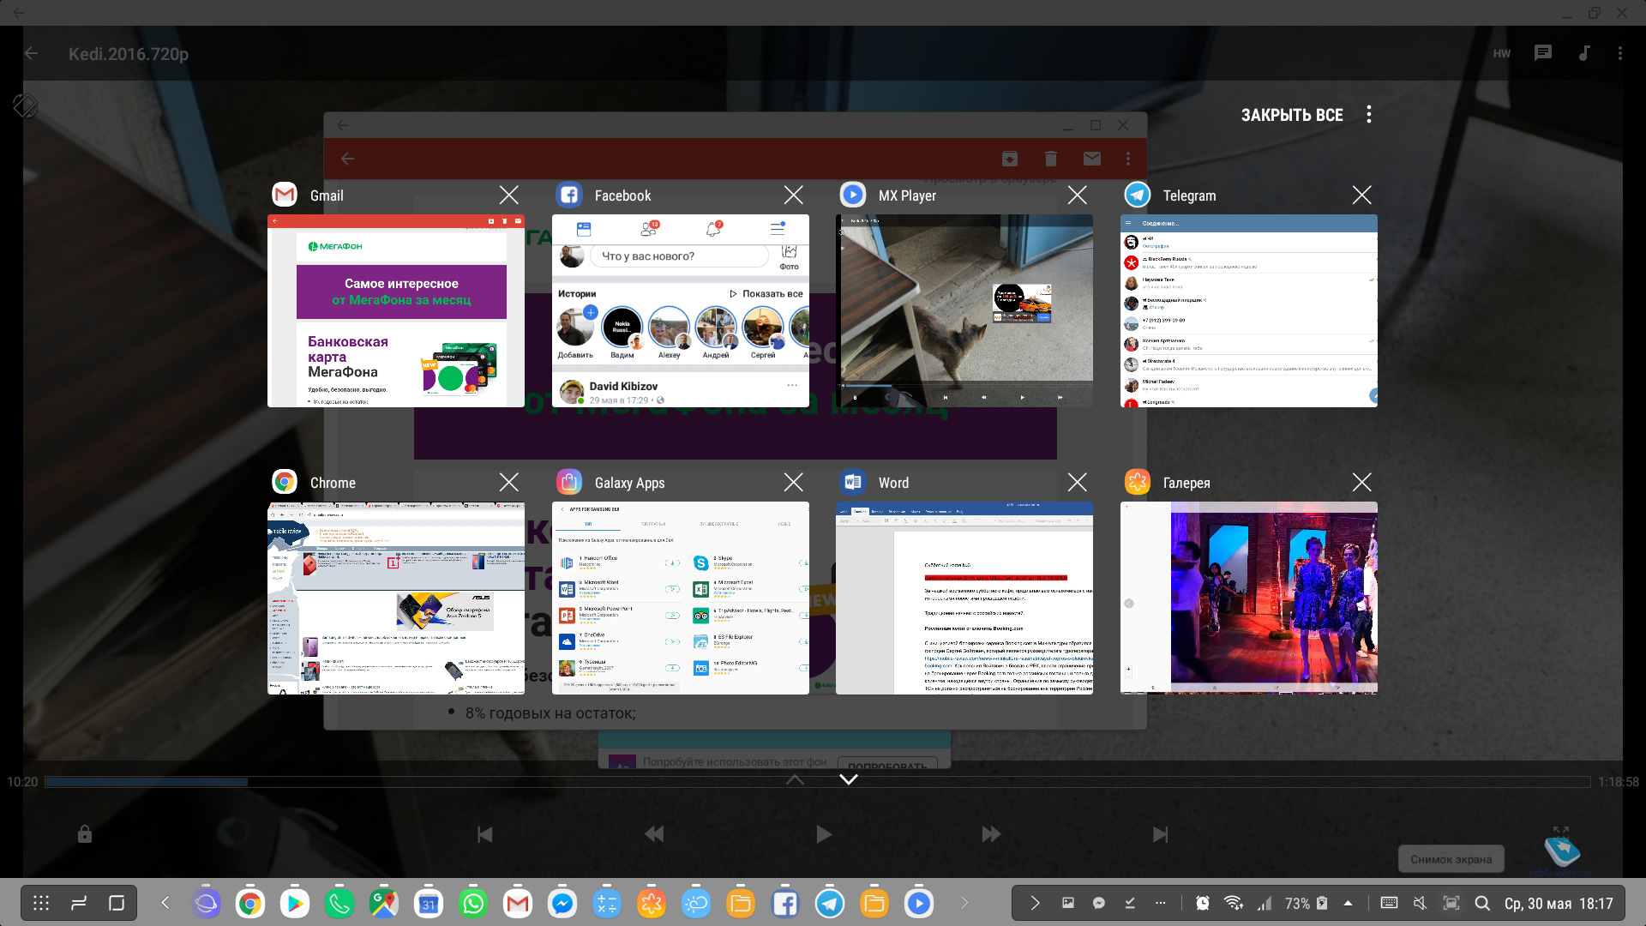
Task: Close the Chrome recent app card
Action: tap(508, 482)
